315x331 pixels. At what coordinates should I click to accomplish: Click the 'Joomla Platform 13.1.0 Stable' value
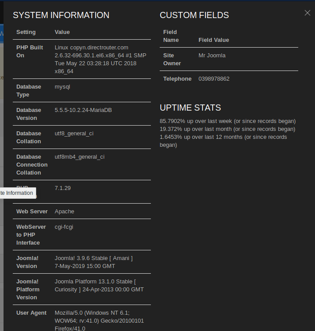coord(95,282)
